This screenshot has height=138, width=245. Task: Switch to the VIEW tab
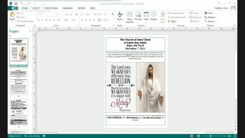[93, 8]
